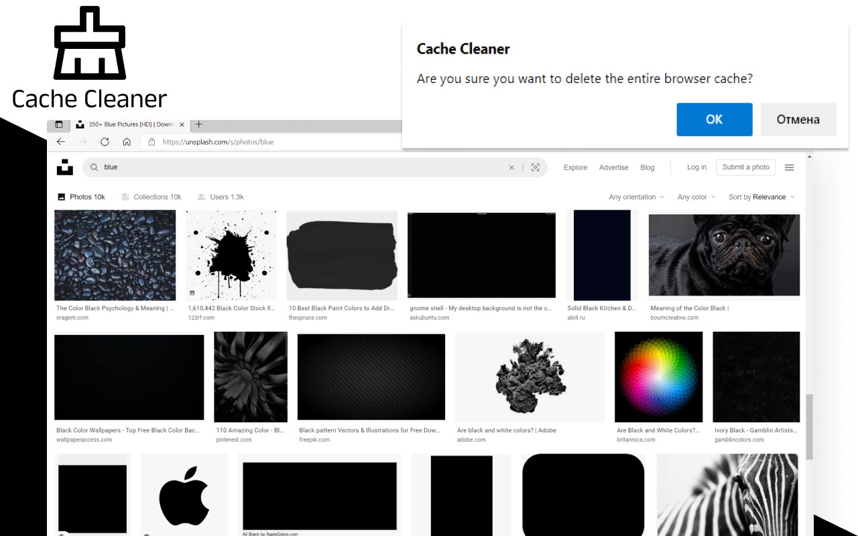
Task: Expand the Any color dropdown
Action: tap(696, 197)
